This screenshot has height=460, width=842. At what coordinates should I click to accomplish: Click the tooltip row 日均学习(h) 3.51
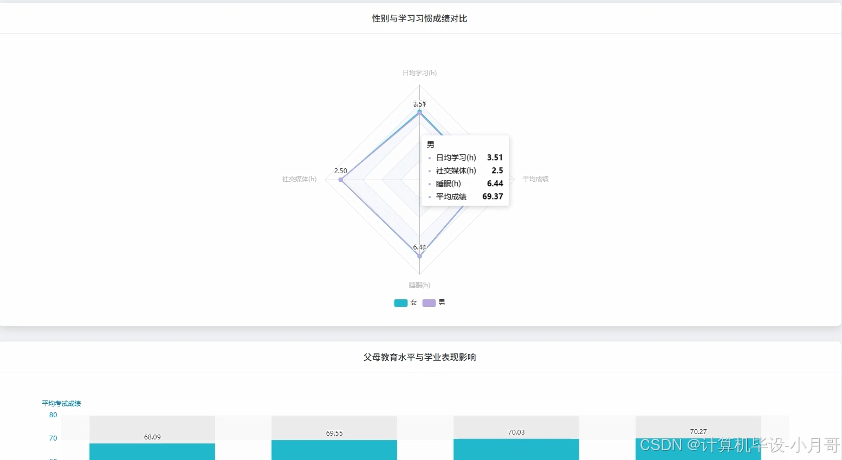tap(465, 157)
